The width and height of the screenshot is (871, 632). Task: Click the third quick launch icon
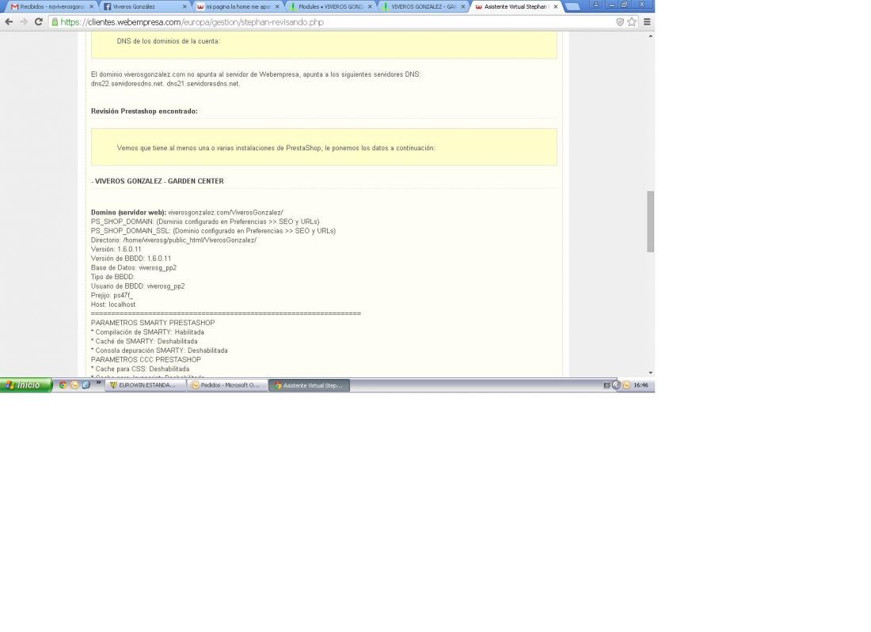(x=86, y=385)
